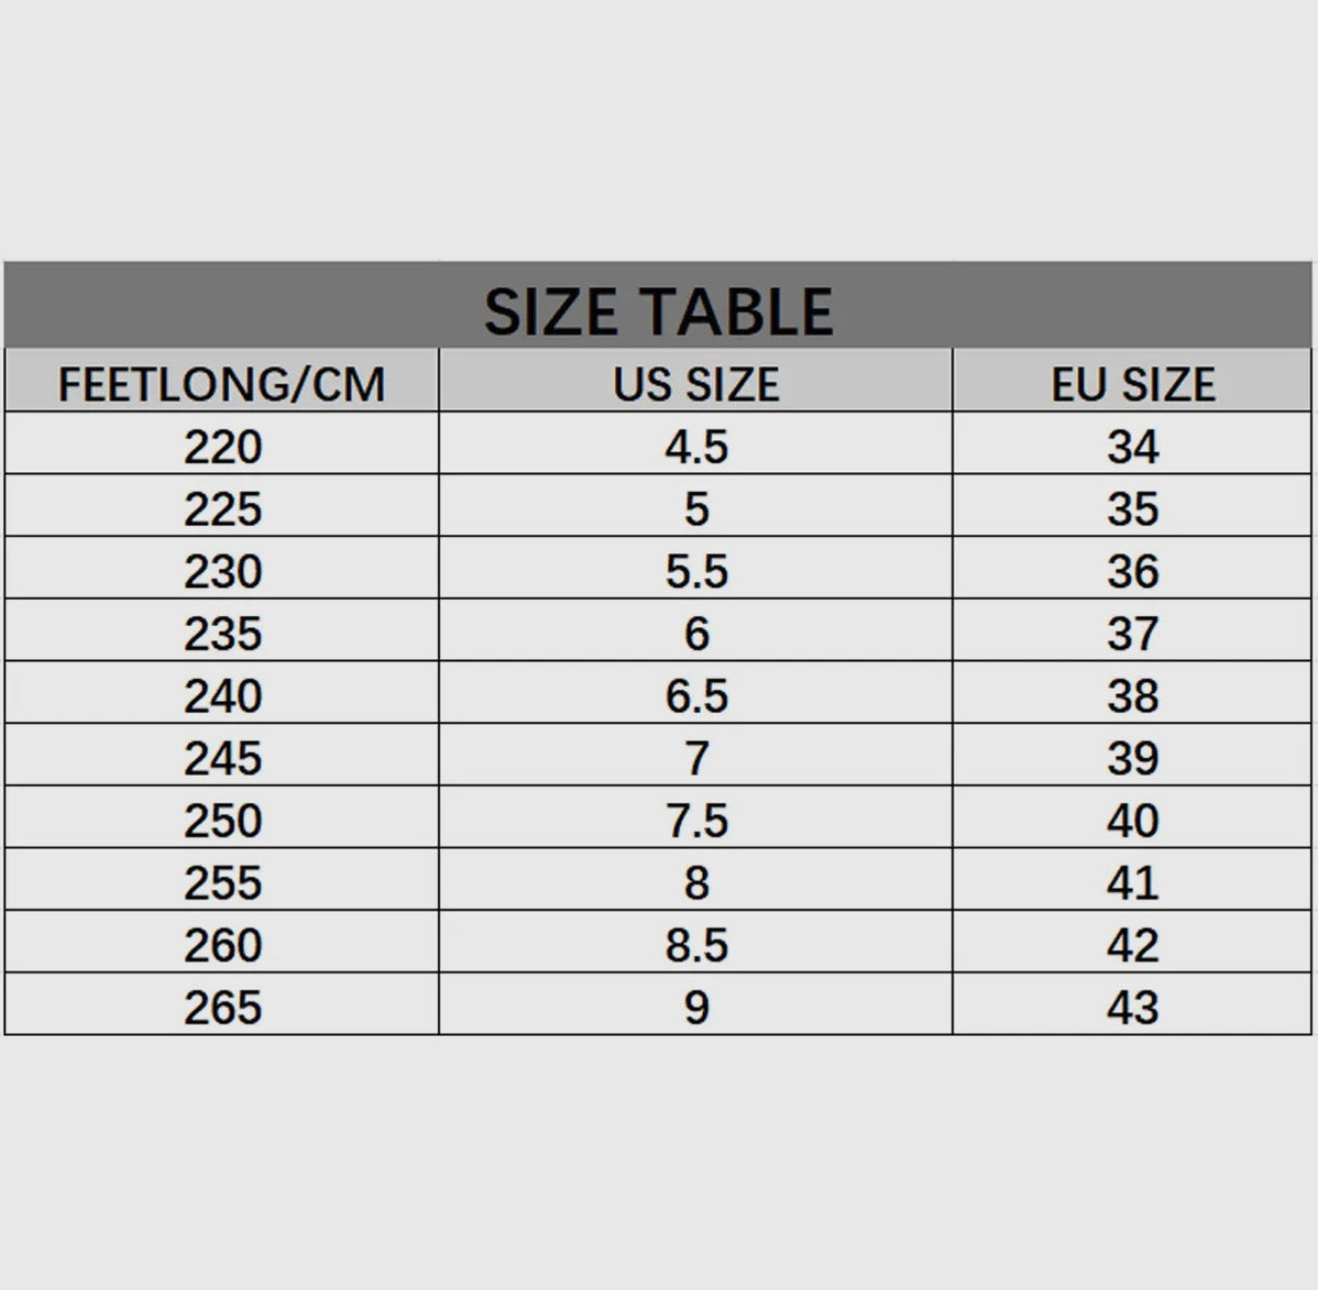Click the EU size 41 cell
The image size is (1318, 1290).
tap(1132, 883)
